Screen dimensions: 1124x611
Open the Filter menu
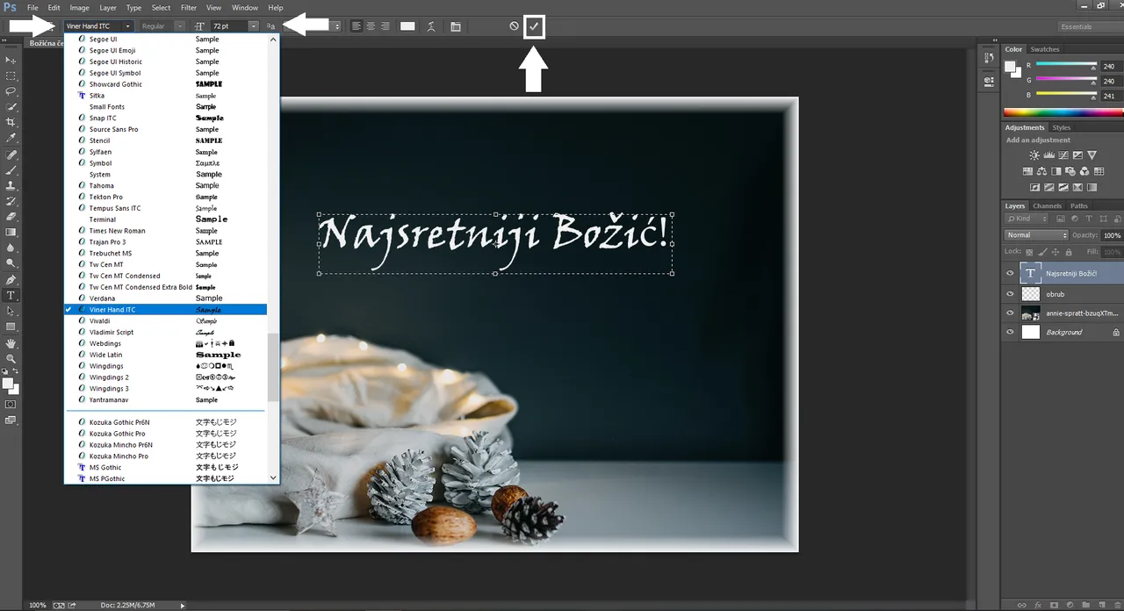[x=189, y=7]
